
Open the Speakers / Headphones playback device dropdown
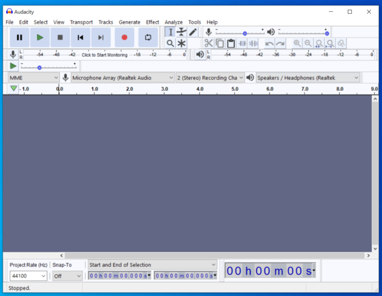(308, 78)
